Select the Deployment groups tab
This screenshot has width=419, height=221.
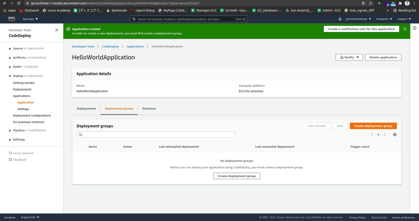(x=119, y=108)
